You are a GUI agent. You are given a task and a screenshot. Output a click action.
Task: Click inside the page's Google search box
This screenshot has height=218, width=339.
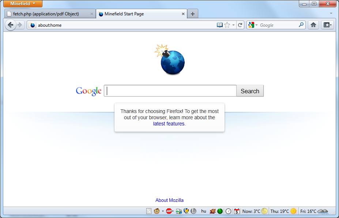pyautogui.click(x=170, y=91)
